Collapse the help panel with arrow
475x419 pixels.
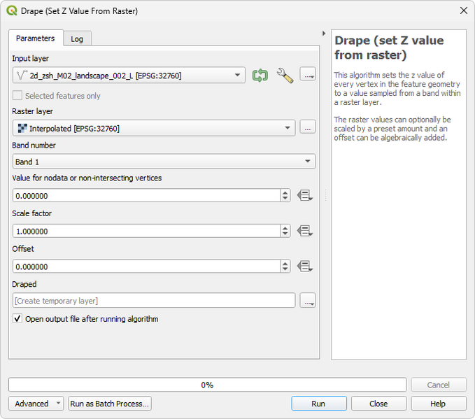pos(323,34)
